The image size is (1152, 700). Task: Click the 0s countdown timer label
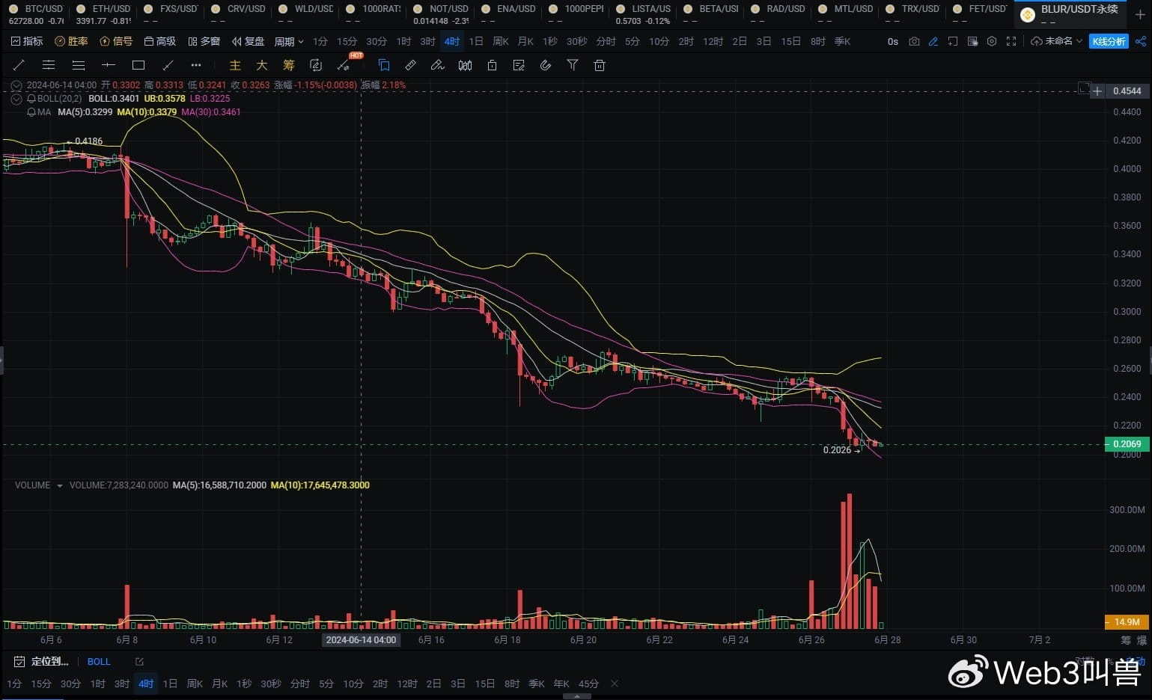tap(893, 41)
